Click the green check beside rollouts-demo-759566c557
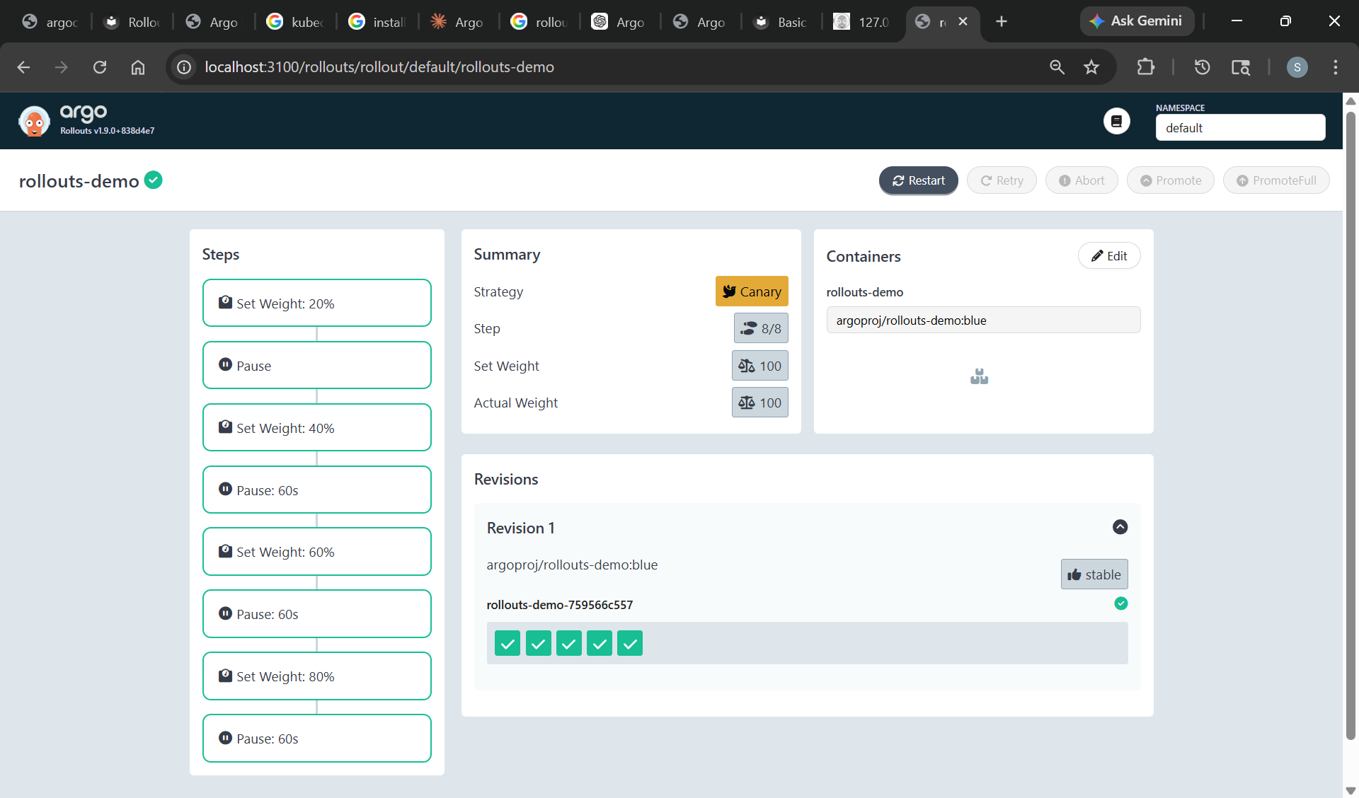The width and height of the screenshot is (1359, 798). point(1121,603)
